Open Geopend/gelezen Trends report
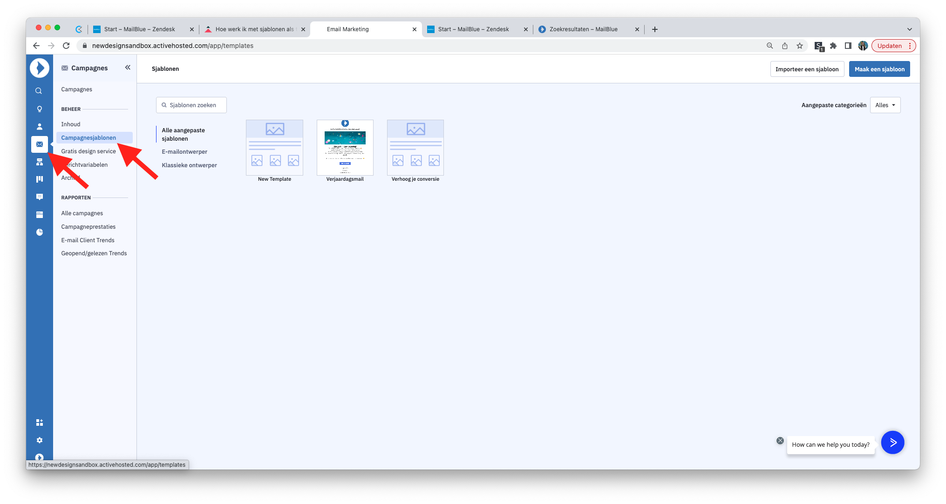The width and height of the screenshot is (946, 504). pos(94,253)
